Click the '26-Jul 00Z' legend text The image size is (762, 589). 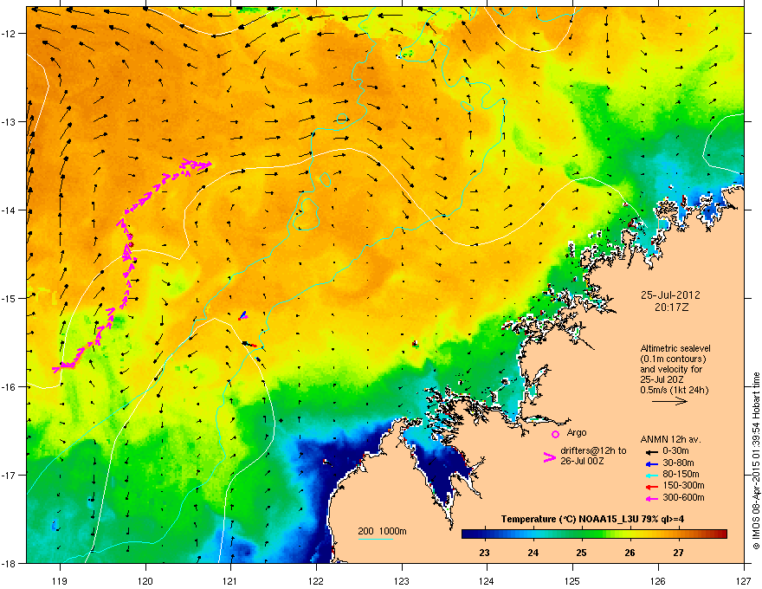click(x=582, y=461)
